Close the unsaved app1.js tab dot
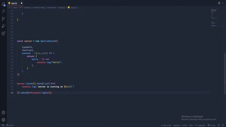 click(22, 3)
